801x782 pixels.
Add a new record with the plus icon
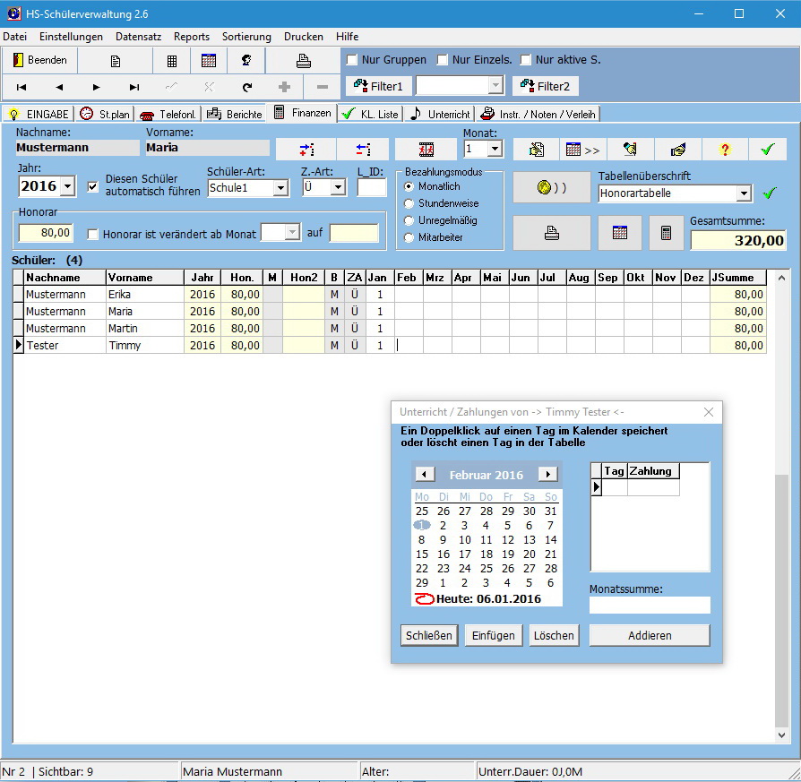[x=285, y=88]
